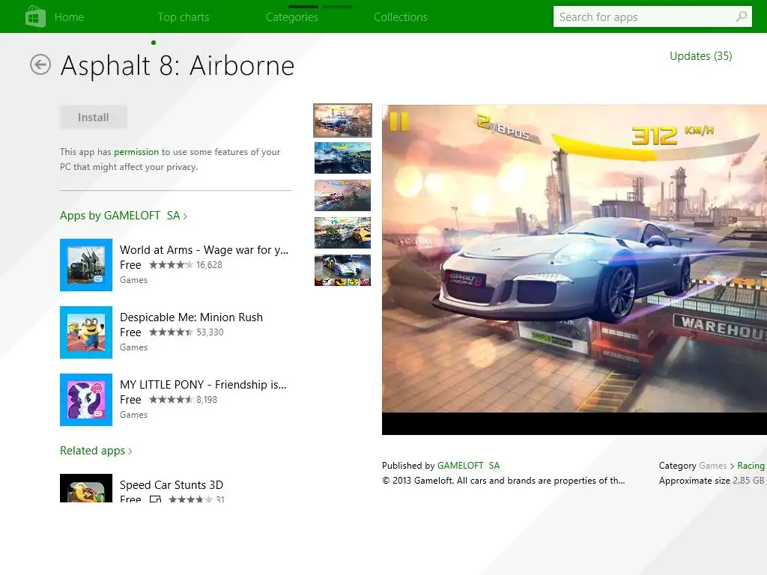Viewport: 767px width, 575px height.
Task: Open the Categories menu
Action: pos(292,17)
